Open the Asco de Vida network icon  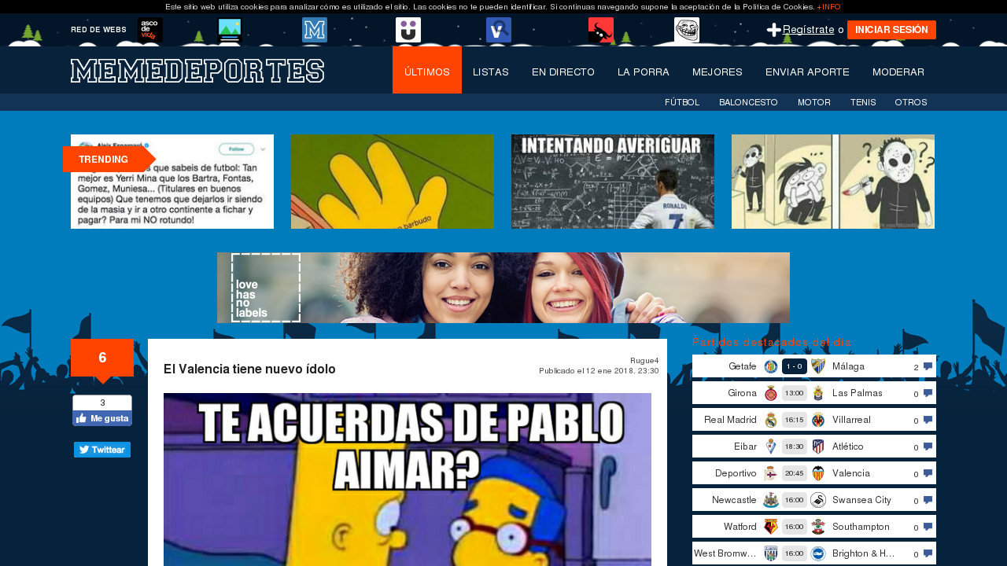tap(150, 30)
